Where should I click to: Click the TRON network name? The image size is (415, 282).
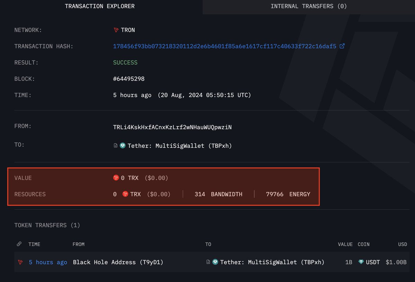128,30
